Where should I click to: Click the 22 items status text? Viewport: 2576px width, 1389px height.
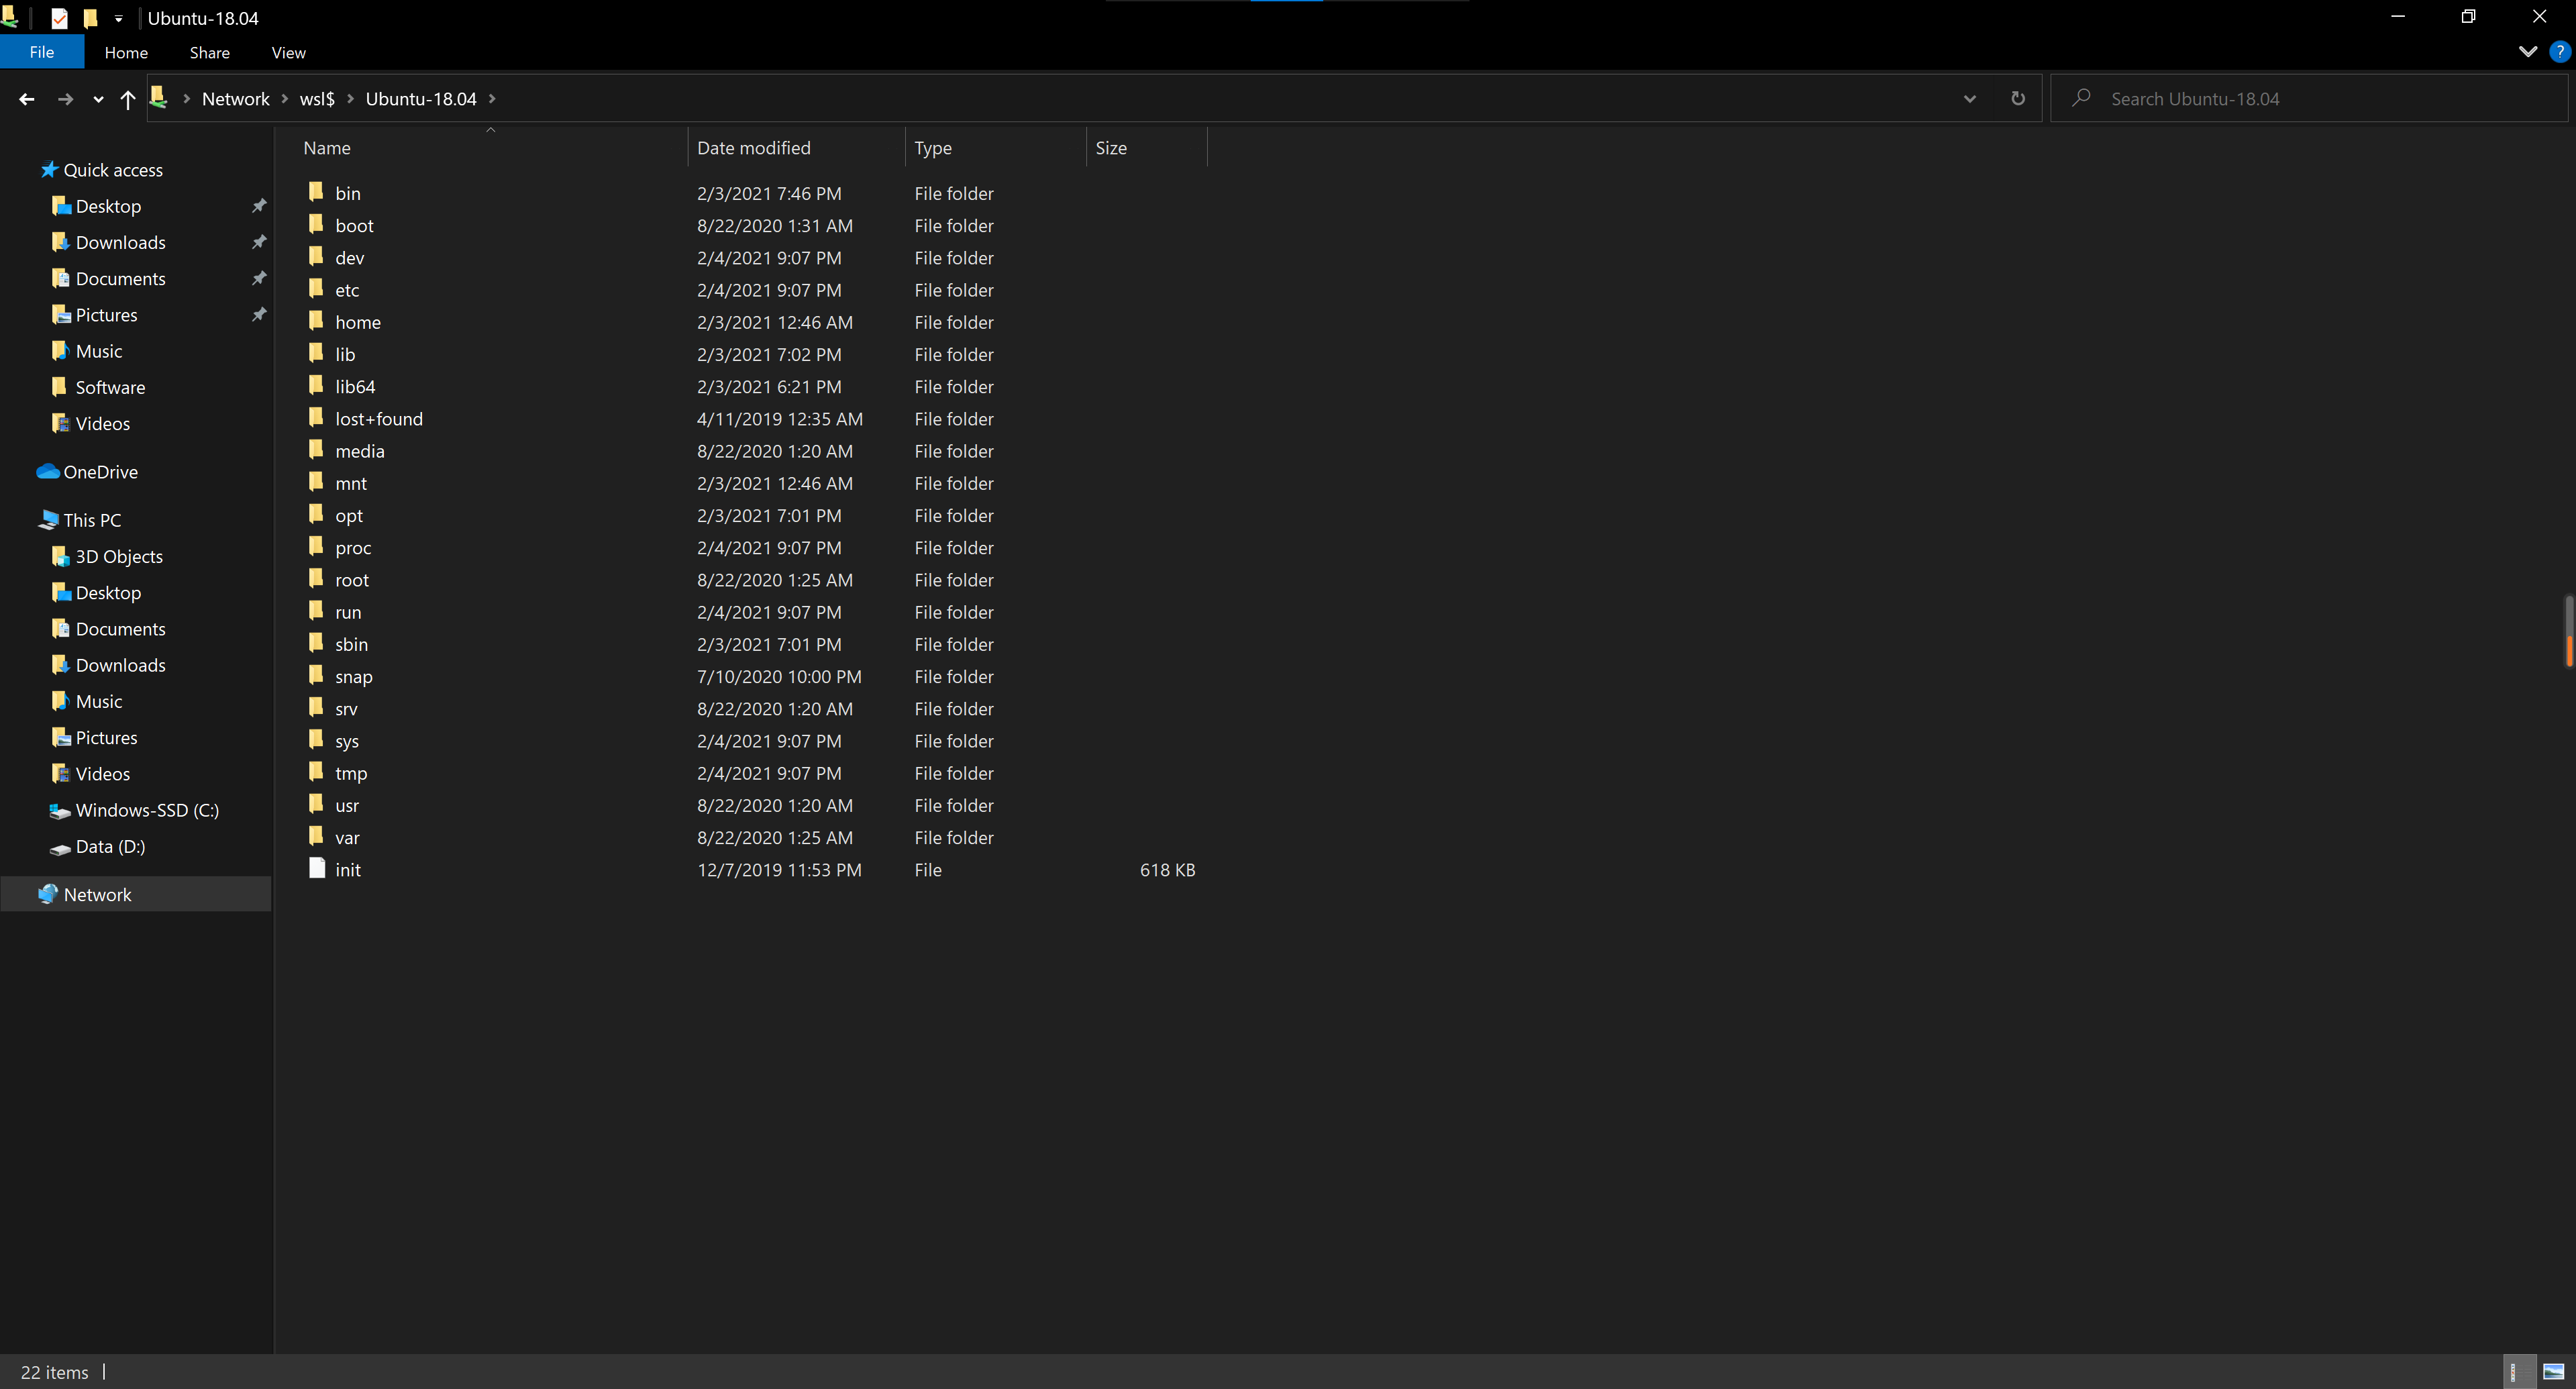55,1372
